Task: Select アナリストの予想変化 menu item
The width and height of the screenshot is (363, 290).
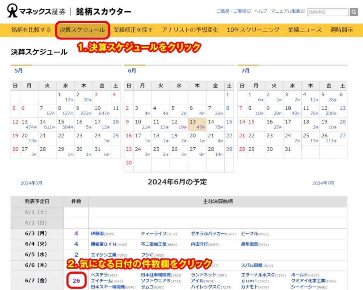Action: point(190,30)
